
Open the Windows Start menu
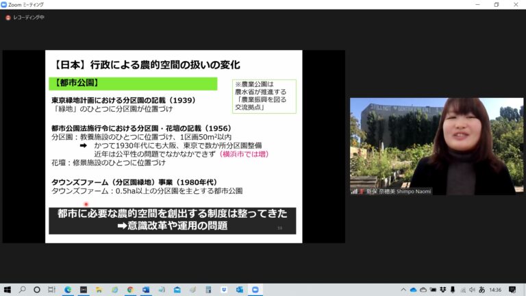(x=7, y=290)
